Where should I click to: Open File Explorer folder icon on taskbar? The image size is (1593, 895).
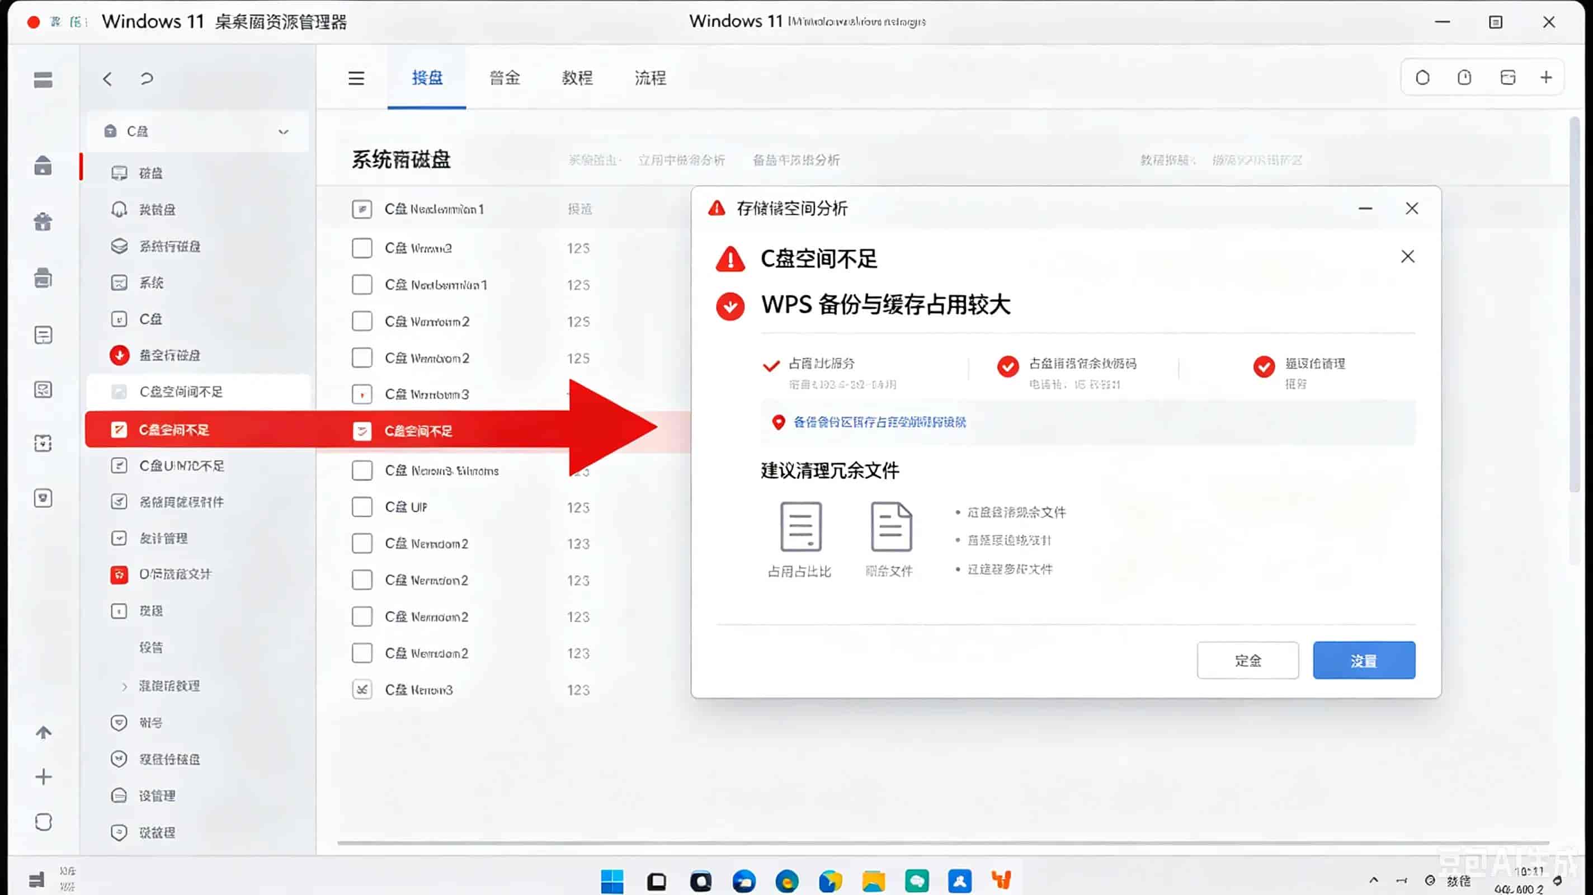[x=874, y=881]
